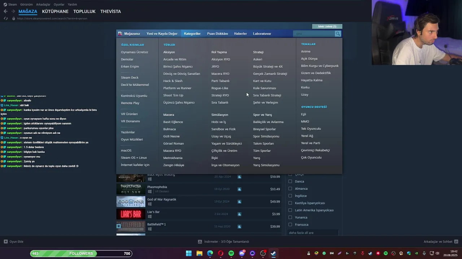Open the Oyunlar menu in Steam
This screenshot has width=462, height=259.
pos(59,4)
